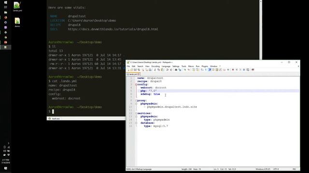This screenshot has width=309, height=173.
Task: Click the line "type: mysql:5.7" in editor
Action: coord(156,126)
